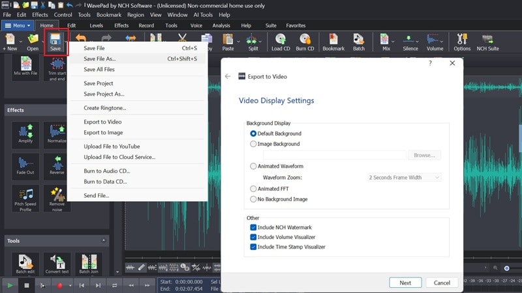Start playback with the Play button

(x=10, y=285)
